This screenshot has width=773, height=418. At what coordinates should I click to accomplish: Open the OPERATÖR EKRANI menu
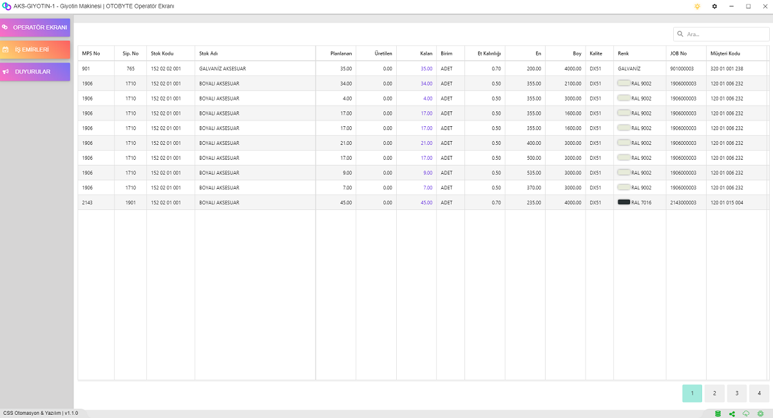pos(35,28)
